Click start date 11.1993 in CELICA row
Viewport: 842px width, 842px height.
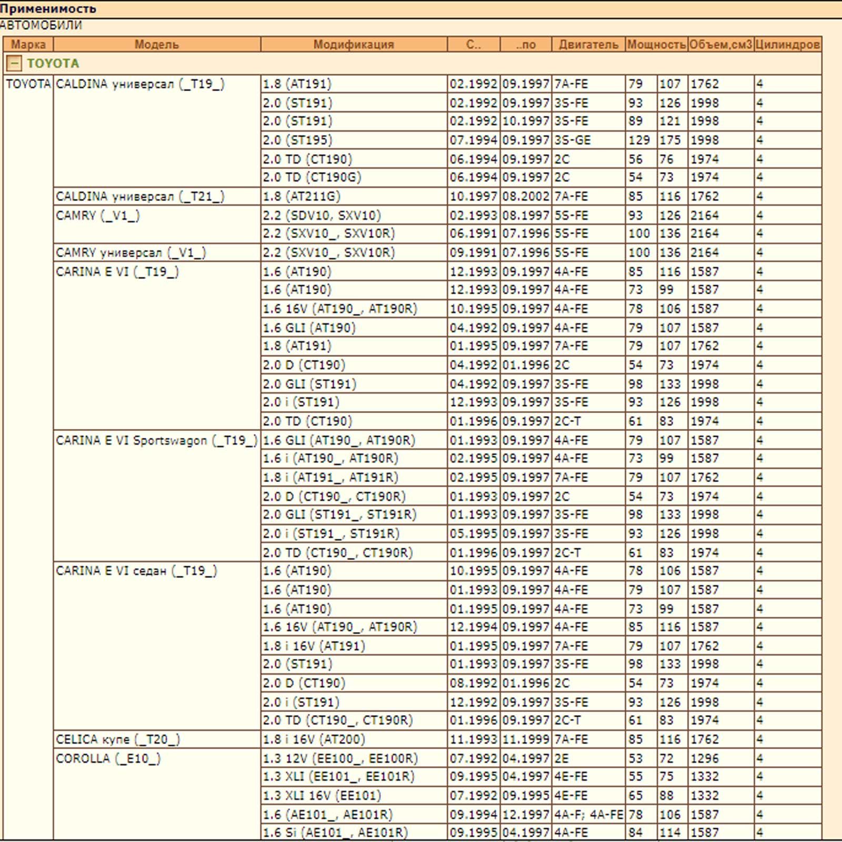pyautogui.click(x=473, y=739)
